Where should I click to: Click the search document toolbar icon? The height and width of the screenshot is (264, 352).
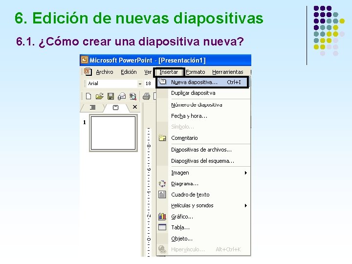[x=132, y=96]
